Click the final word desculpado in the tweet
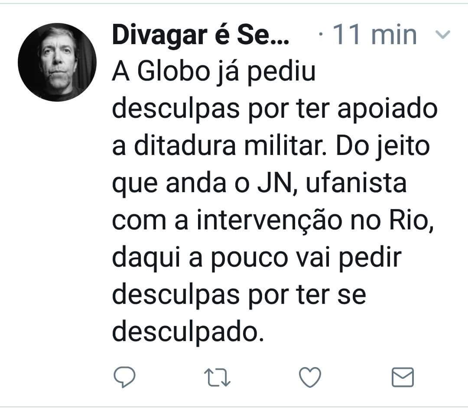 click(x=188, y=333)
